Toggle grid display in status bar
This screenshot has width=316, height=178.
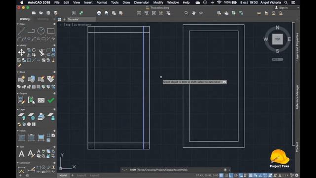[221, 176]
